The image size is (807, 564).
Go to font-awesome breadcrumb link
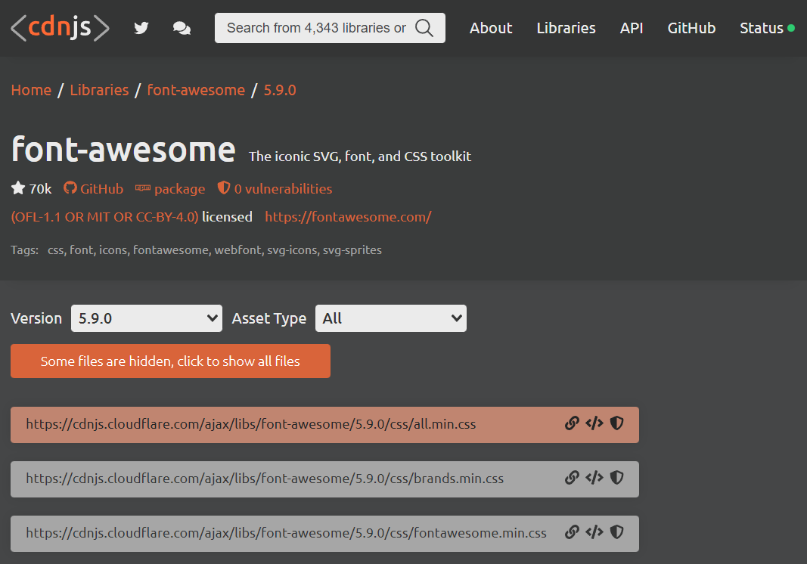point(196,90)
